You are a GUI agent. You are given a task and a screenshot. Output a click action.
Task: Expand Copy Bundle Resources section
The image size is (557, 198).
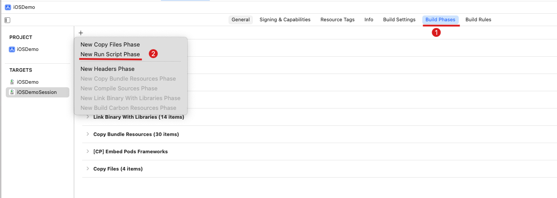88,134
